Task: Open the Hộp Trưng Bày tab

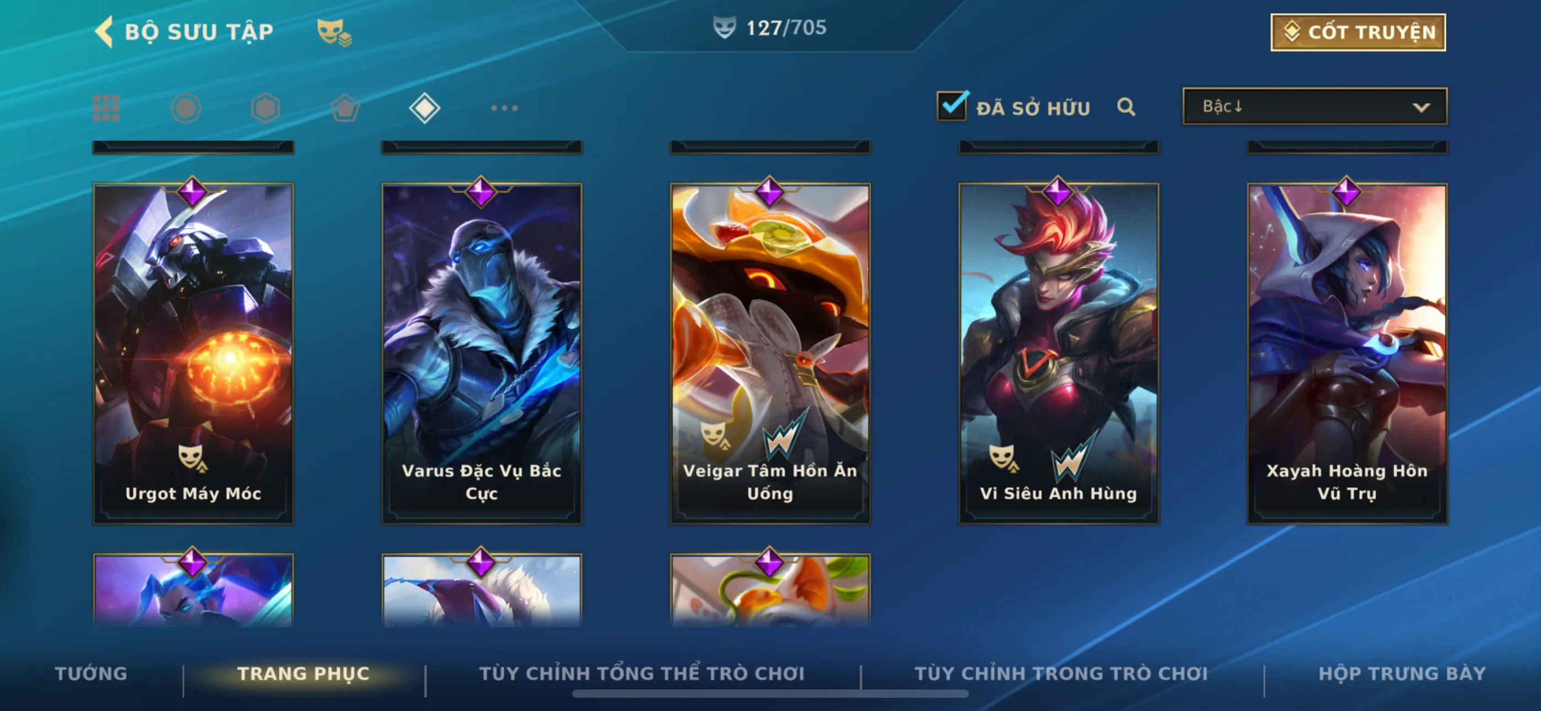Action: [x=1402, y=674]
